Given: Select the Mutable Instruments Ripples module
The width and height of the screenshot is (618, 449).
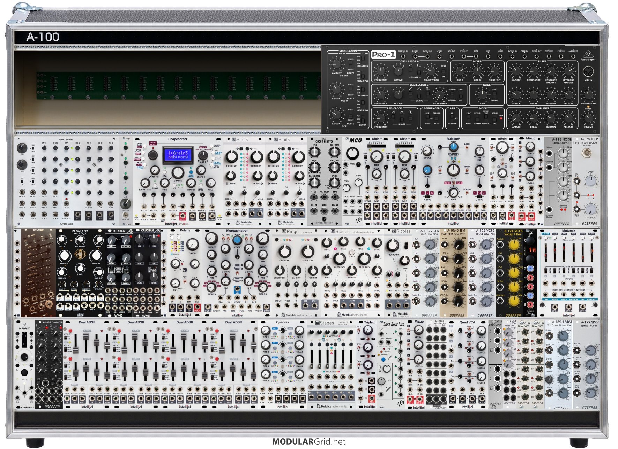Looking at the screenshot, I should point(398,273).
